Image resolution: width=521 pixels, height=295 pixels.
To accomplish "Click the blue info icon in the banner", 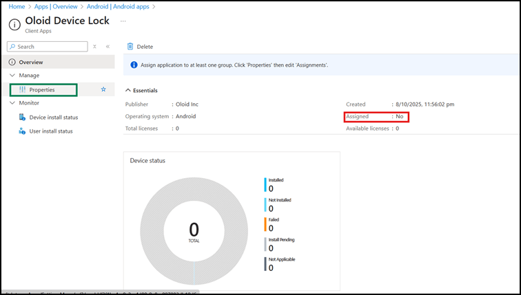I will coord(134,65).
